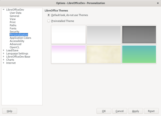Open the General options page
The image size is (161, 116).
tap(14, 16)
